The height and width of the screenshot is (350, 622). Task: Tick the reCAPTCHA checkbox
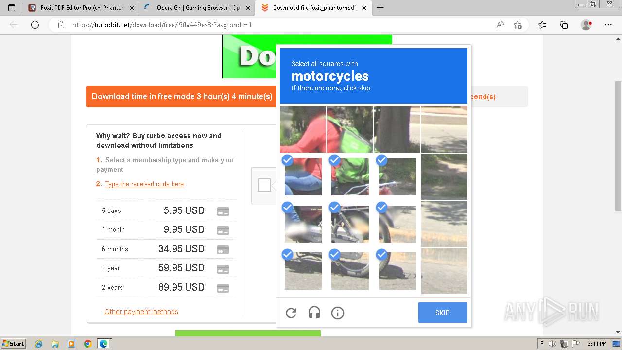point(264,185)
